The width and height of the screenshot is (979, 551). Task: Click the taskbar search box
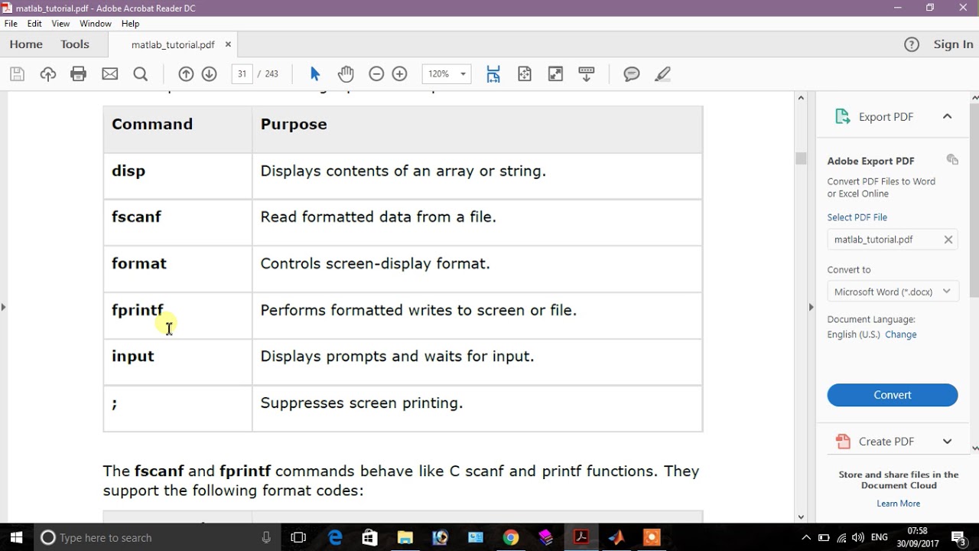pos(158,537)
